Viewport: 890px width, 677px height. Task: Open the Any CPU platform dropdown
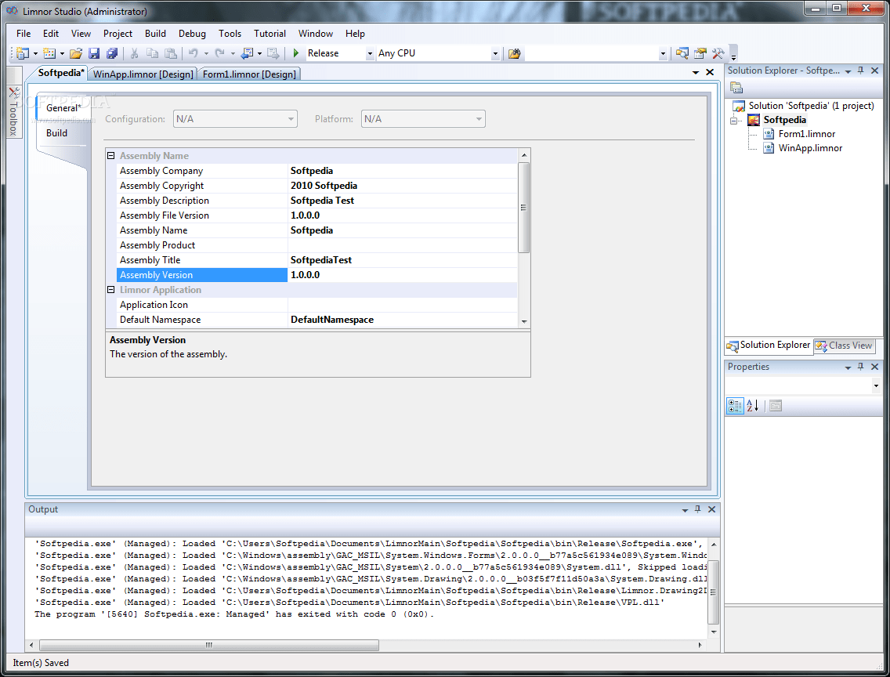click(495, 53)
